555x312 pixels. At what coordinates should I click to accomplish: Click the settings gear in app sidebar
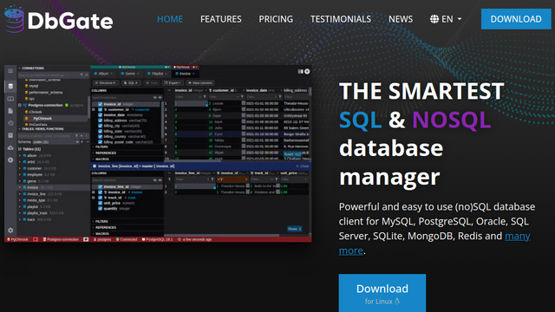pos(10,231)
